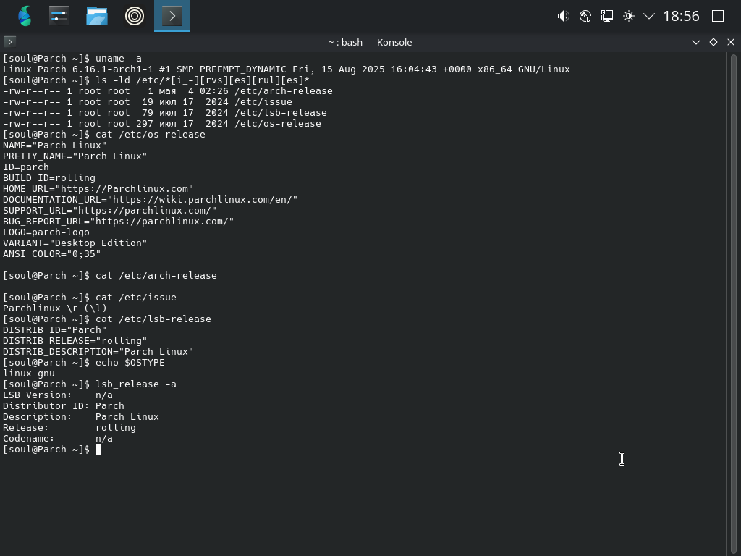Click the VARIANT="Desktop Edition" line
This screenshot has width=741, height=556.
75,243
